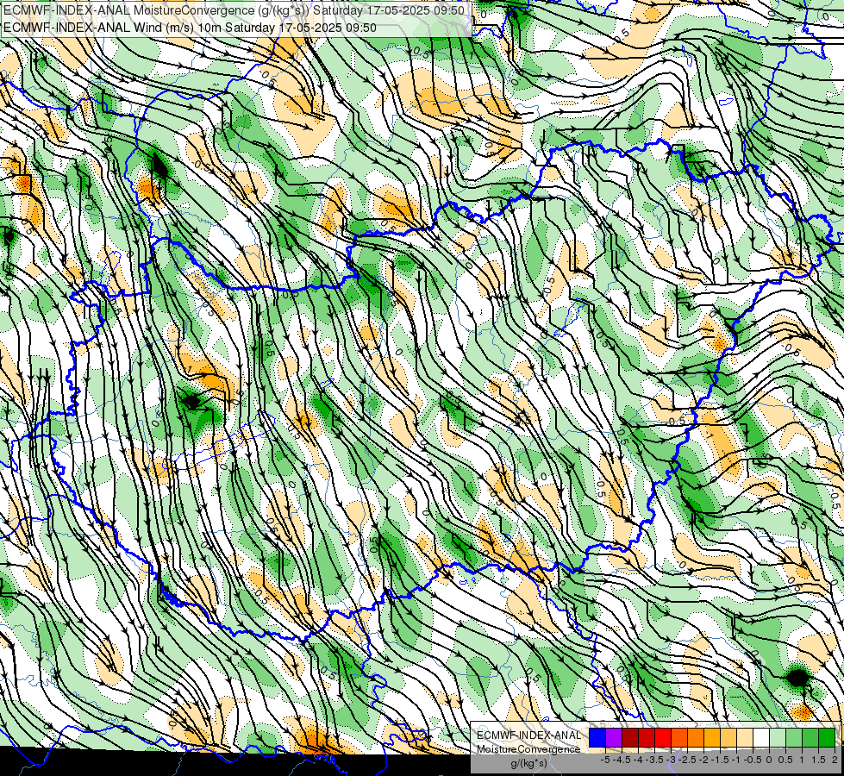
Task: Pick the palest green swatch between 0 and 0.5
Action: pos(778,738)
